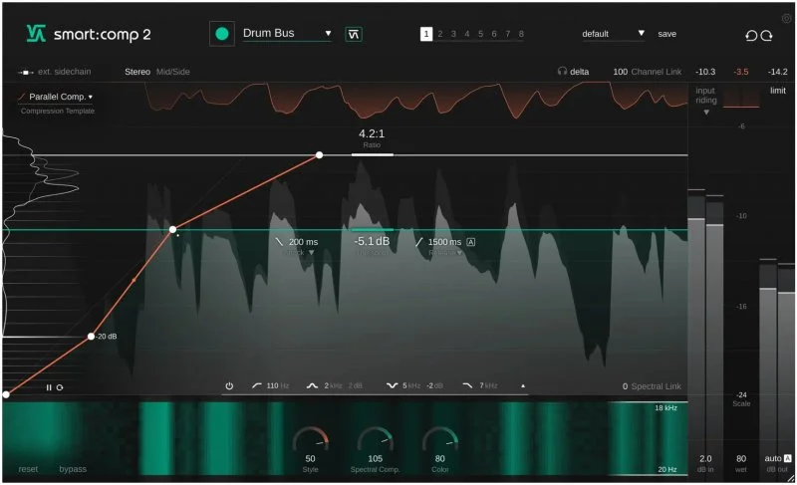The image size is (797, 485).
Task: Switch to Mid/Side mode
Action: (x=172, y=72)
